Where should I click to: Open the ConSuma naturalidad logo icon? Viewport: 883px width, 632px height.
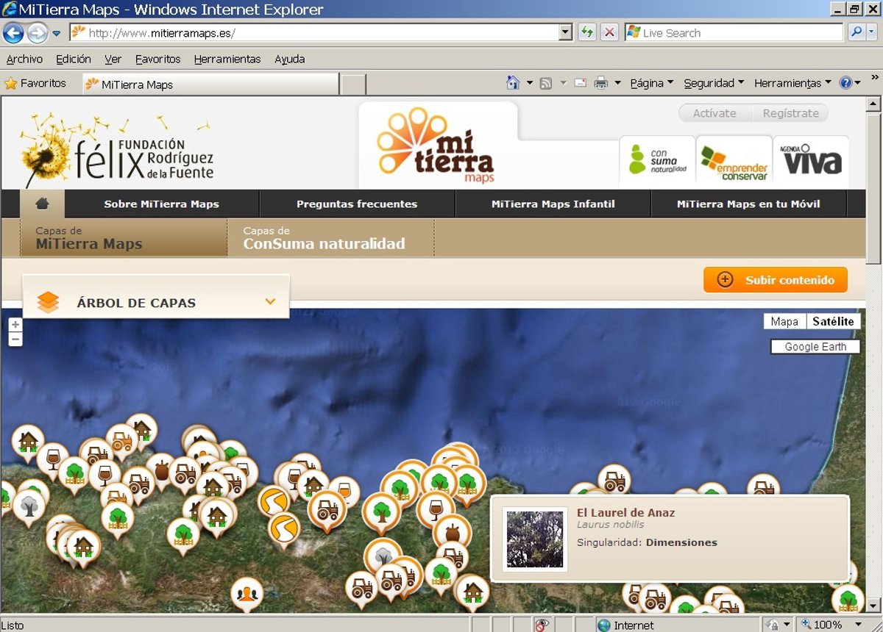pos(657,159)
